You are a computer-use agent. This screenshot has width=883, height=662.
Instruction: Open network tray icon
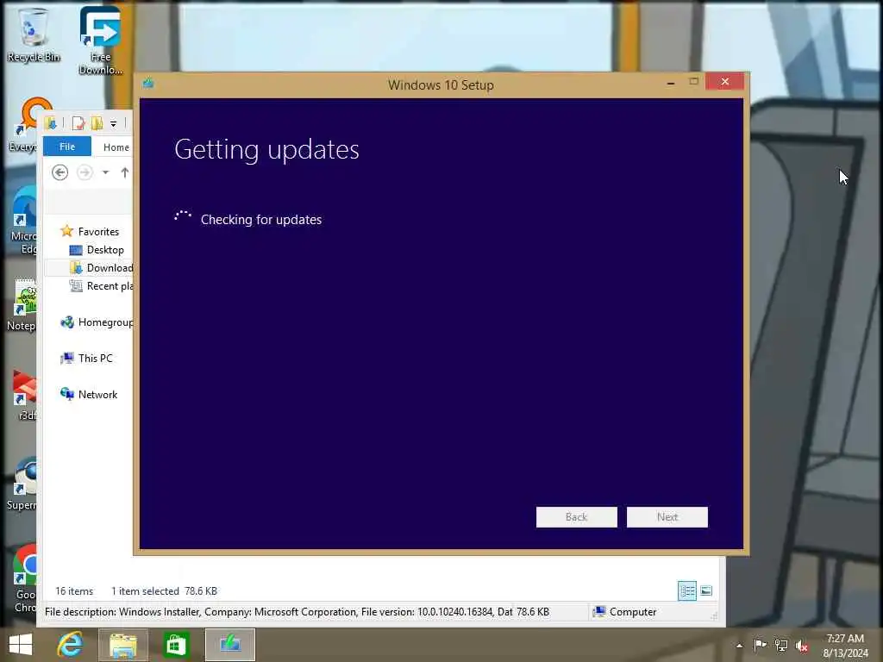781,646
